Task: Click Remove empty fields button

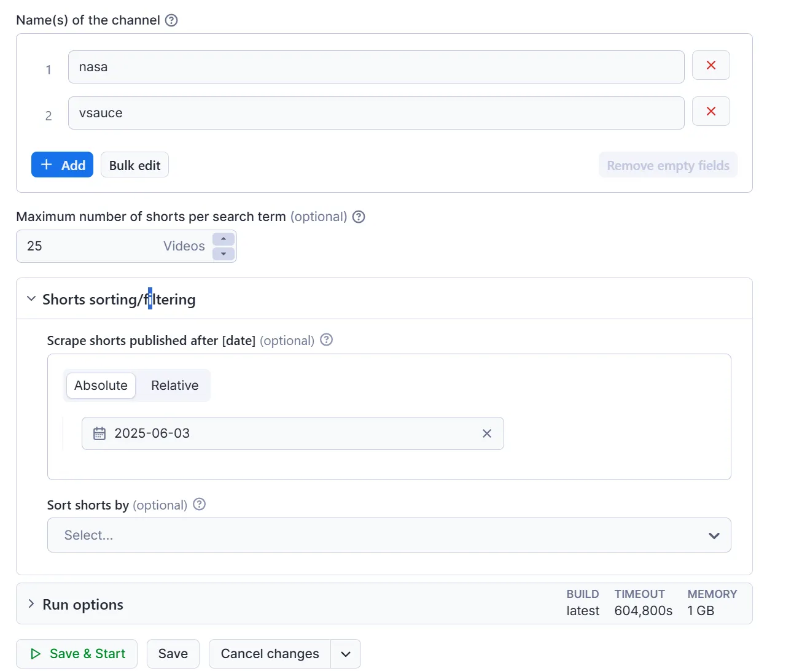Action: 668,165
